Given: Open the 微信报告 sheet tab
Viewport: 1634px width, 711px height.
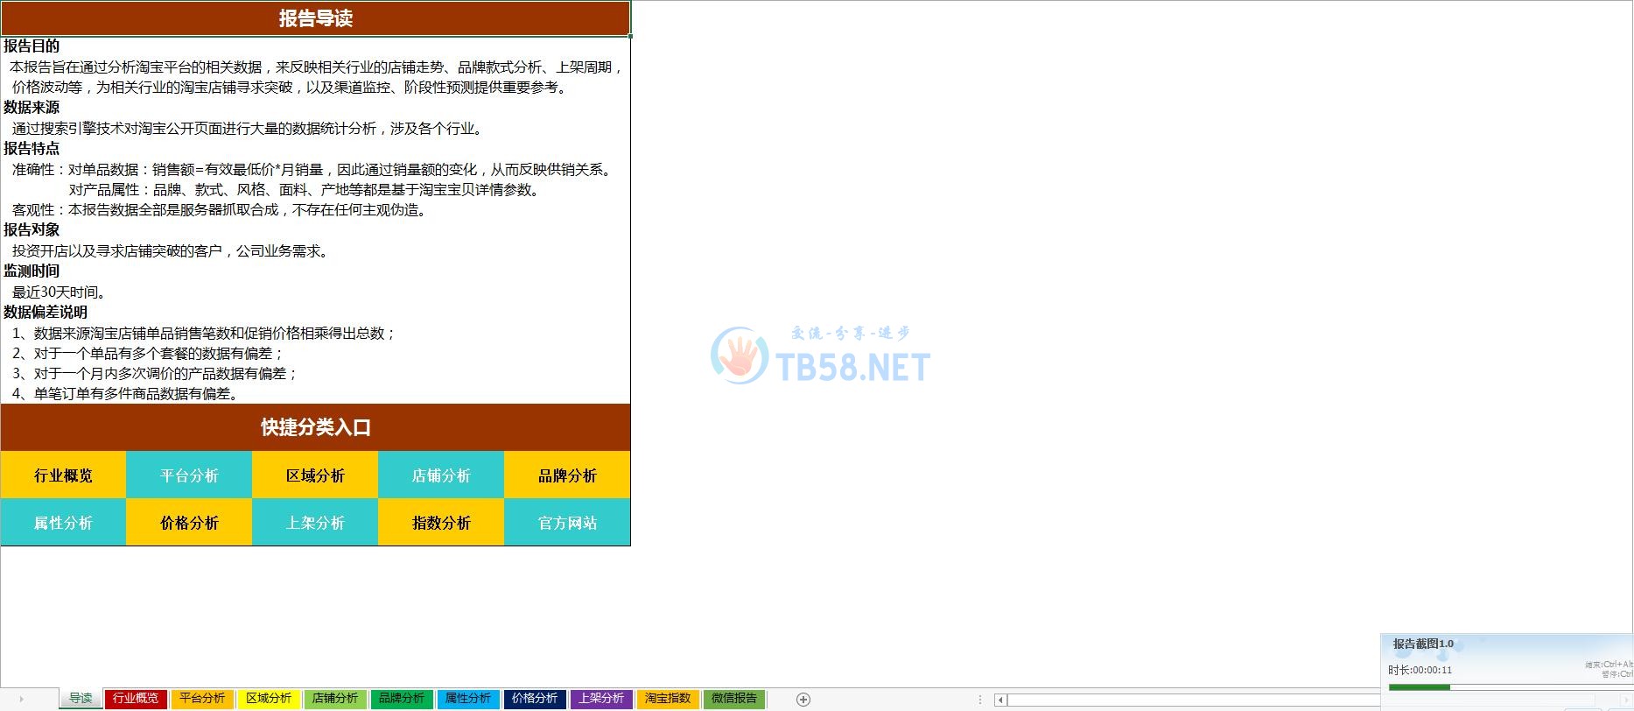Looking at the screenshot, I should pos(733,699).
